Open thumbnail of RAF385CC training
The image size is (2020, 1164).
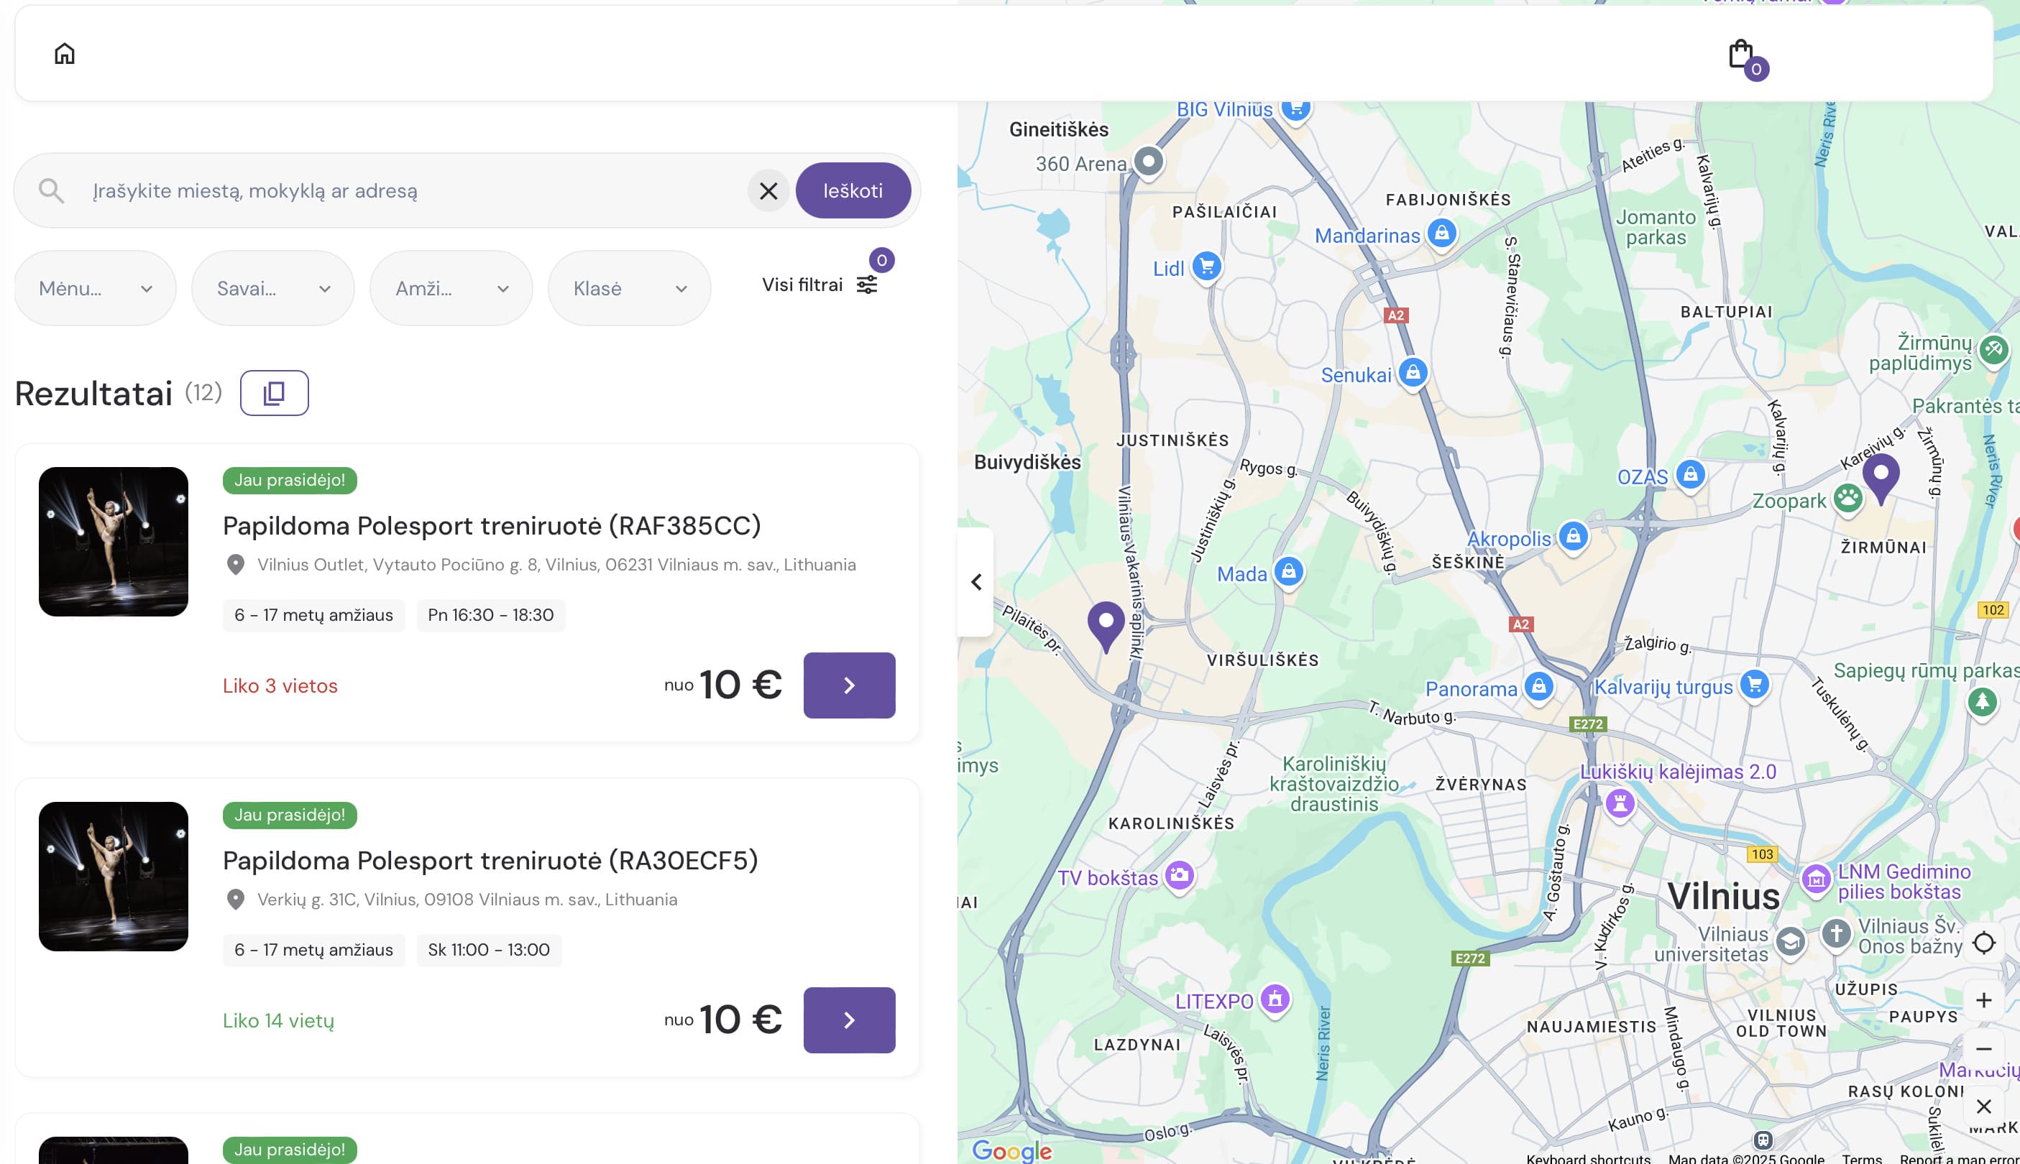[114, 542]
